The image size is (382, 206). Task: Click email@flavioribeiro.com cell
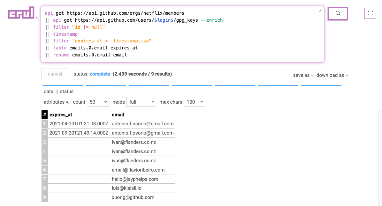[142, 170]
